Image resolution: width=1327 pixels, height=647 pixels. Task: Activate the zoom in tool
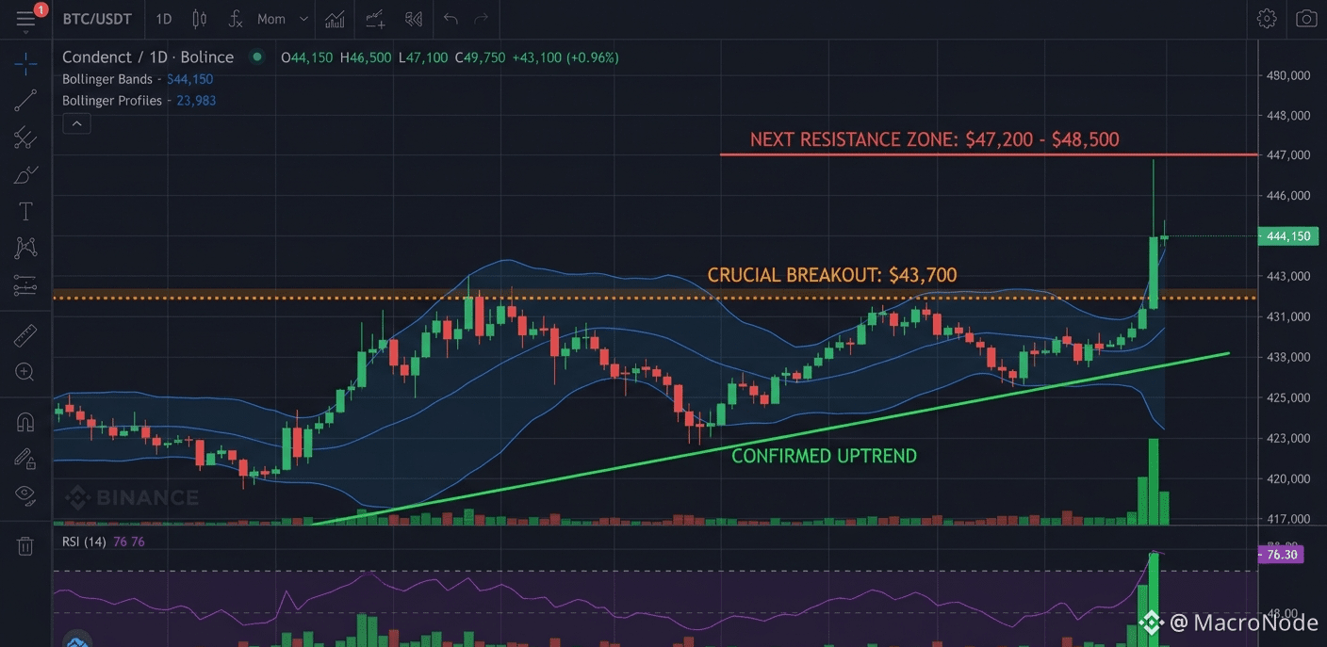pyautogui.click(x=25, y=372)
